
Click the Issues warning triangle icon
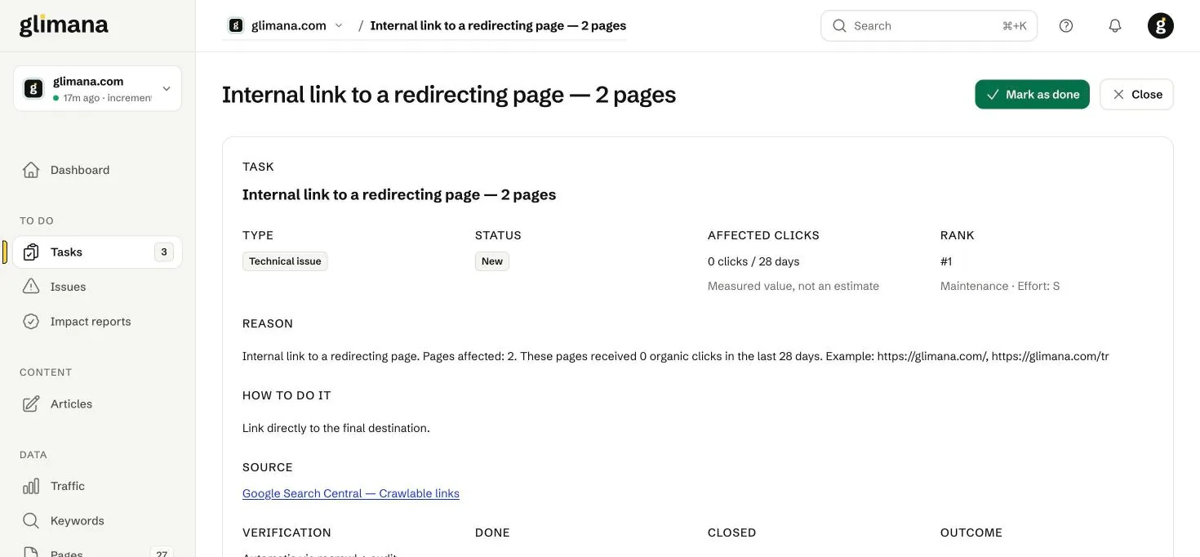click(x=31, y=287)
